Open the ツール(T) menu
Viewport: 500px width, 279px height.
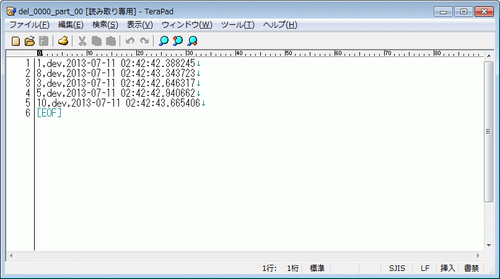click(x=238, y=25)
